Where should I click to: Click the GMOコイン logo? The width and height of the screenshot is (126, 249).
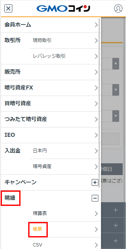tap(63, 8)
